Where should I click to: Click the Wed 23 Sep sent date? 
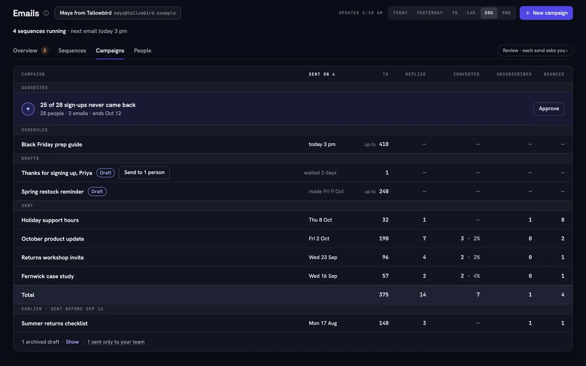(323, 258)
